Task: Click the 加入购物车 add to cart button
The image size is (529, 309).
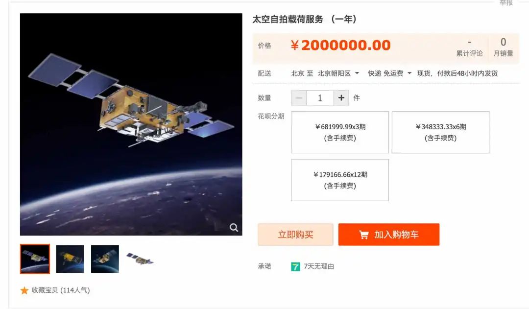Action: [x=389, y=235]
